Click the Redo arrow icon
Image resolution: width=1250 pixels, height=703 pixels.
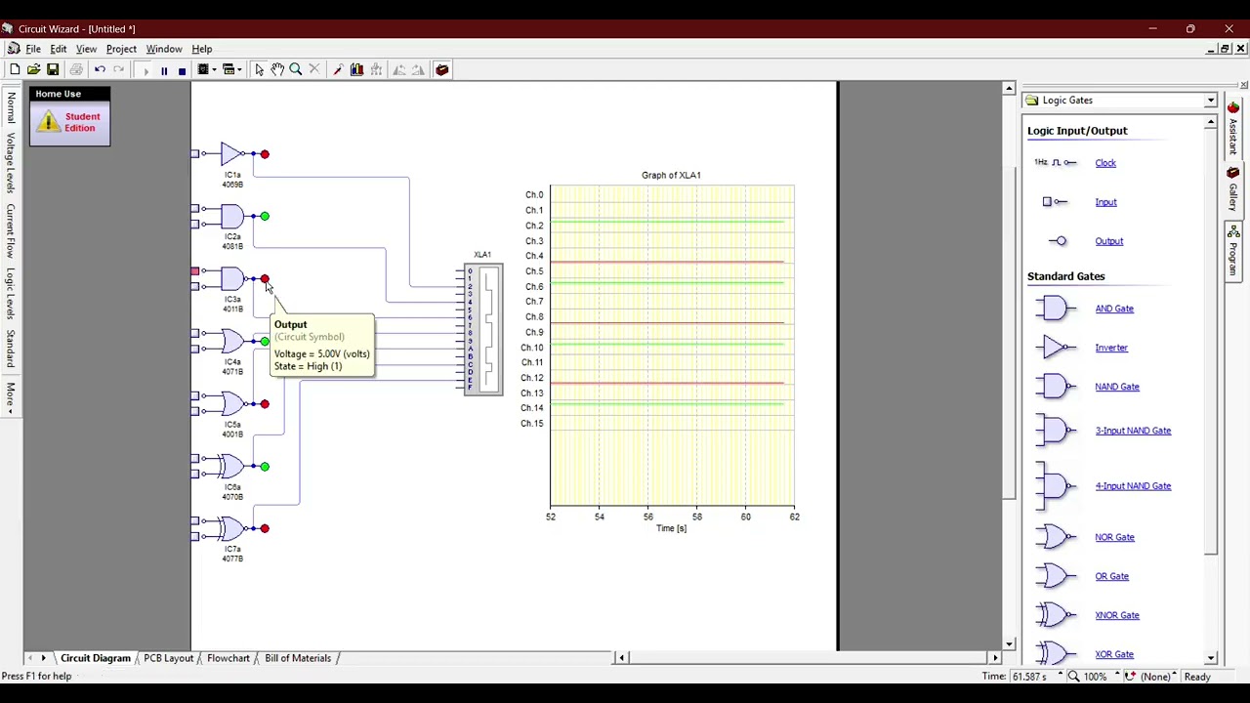click(x=118, y=69)
